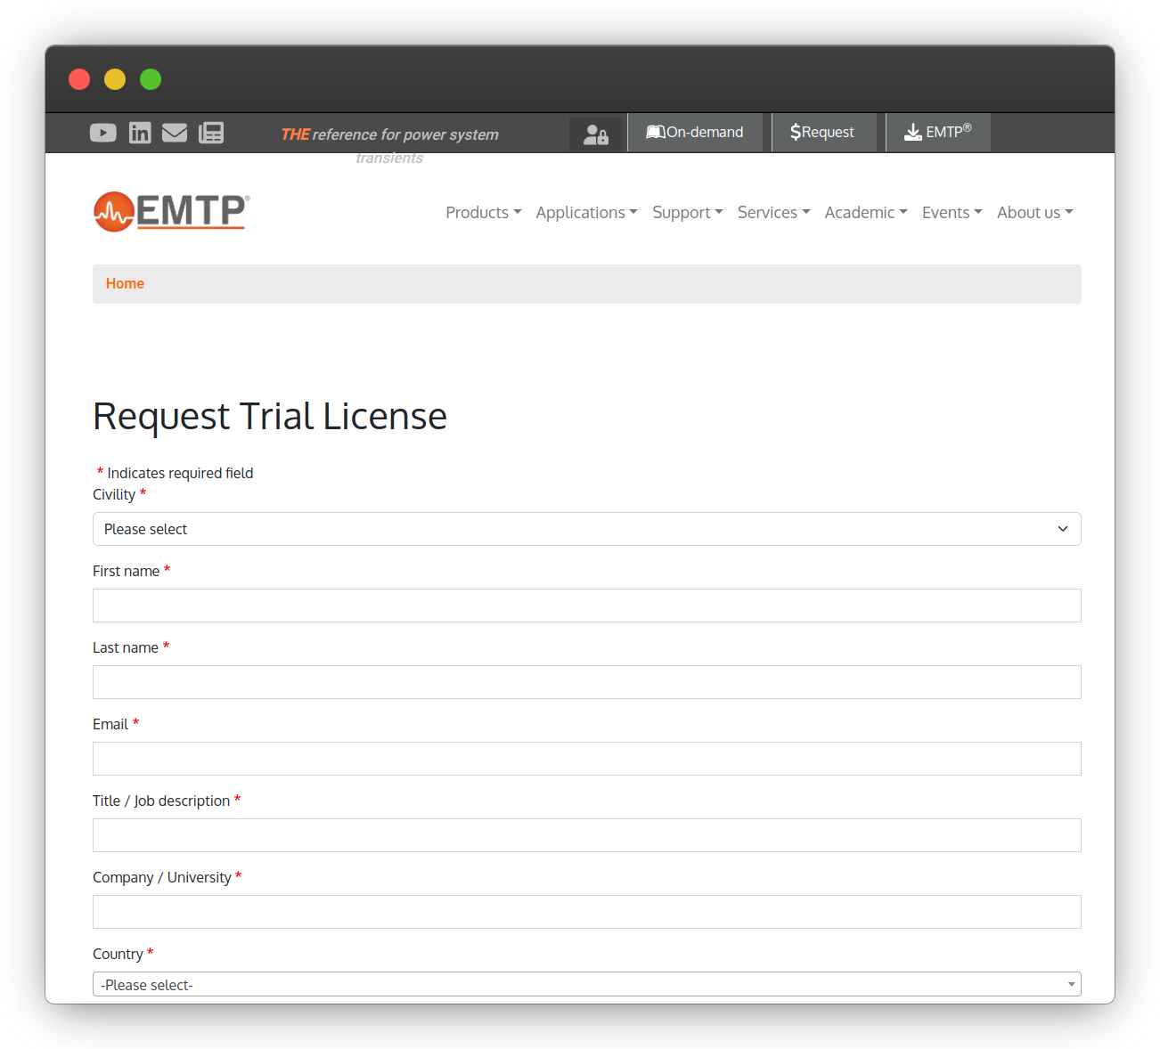The width and height of the screenshot is (1160, 1049).
Task: Open the Civility dropdown
Action: coord(587,529)
